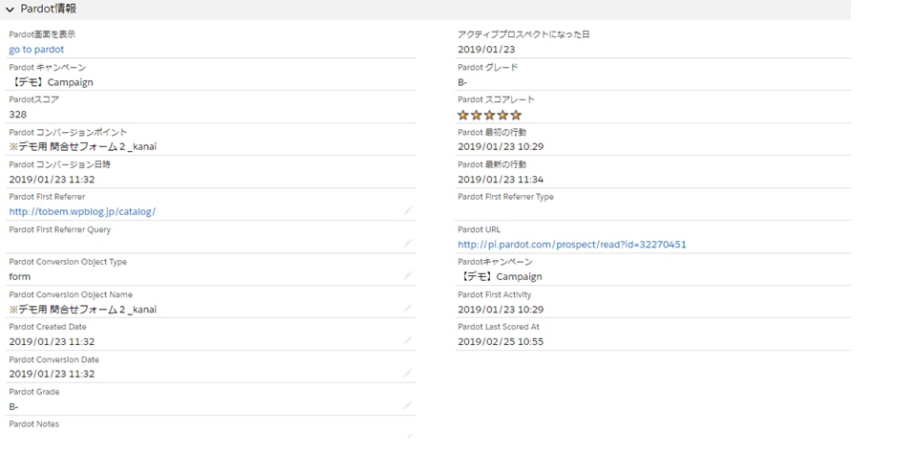Click the Pardot コンバージョンポイント form name value

(x=82, y=147)
